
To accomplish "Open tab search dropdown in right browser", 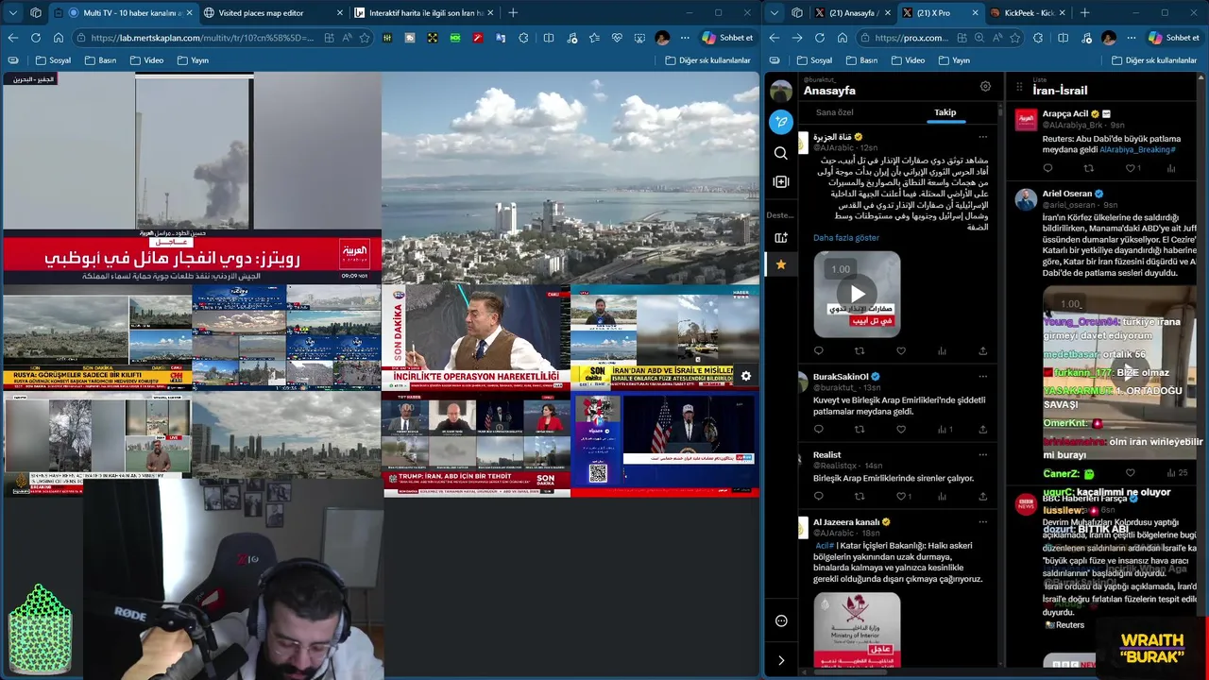I will (x=775, y=12).
